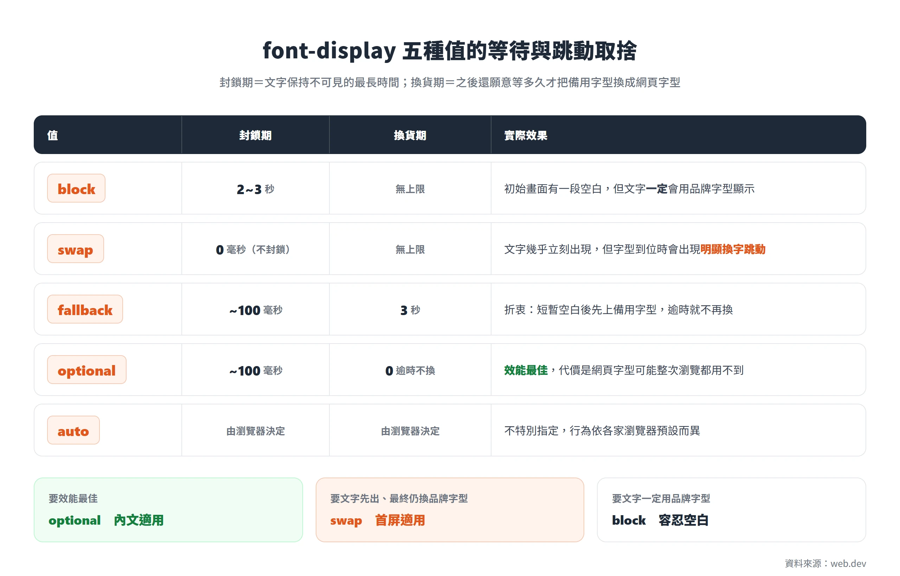900x576 pixels.
Task: Click the '換貨期' column header
Action: (410, 135)
